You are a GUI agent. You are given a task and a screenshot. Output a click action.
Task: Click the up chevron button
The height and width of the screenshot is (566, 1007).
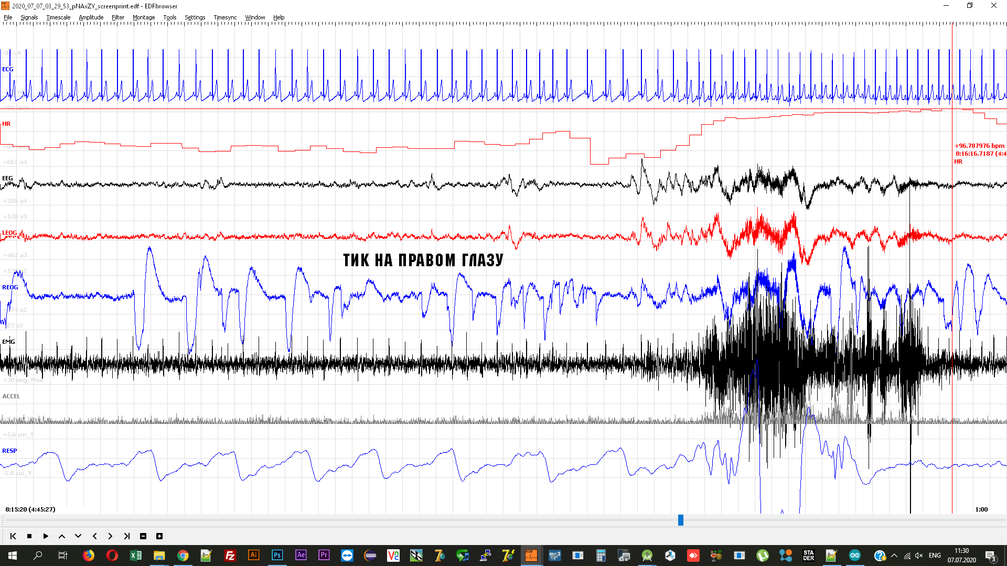62,536
